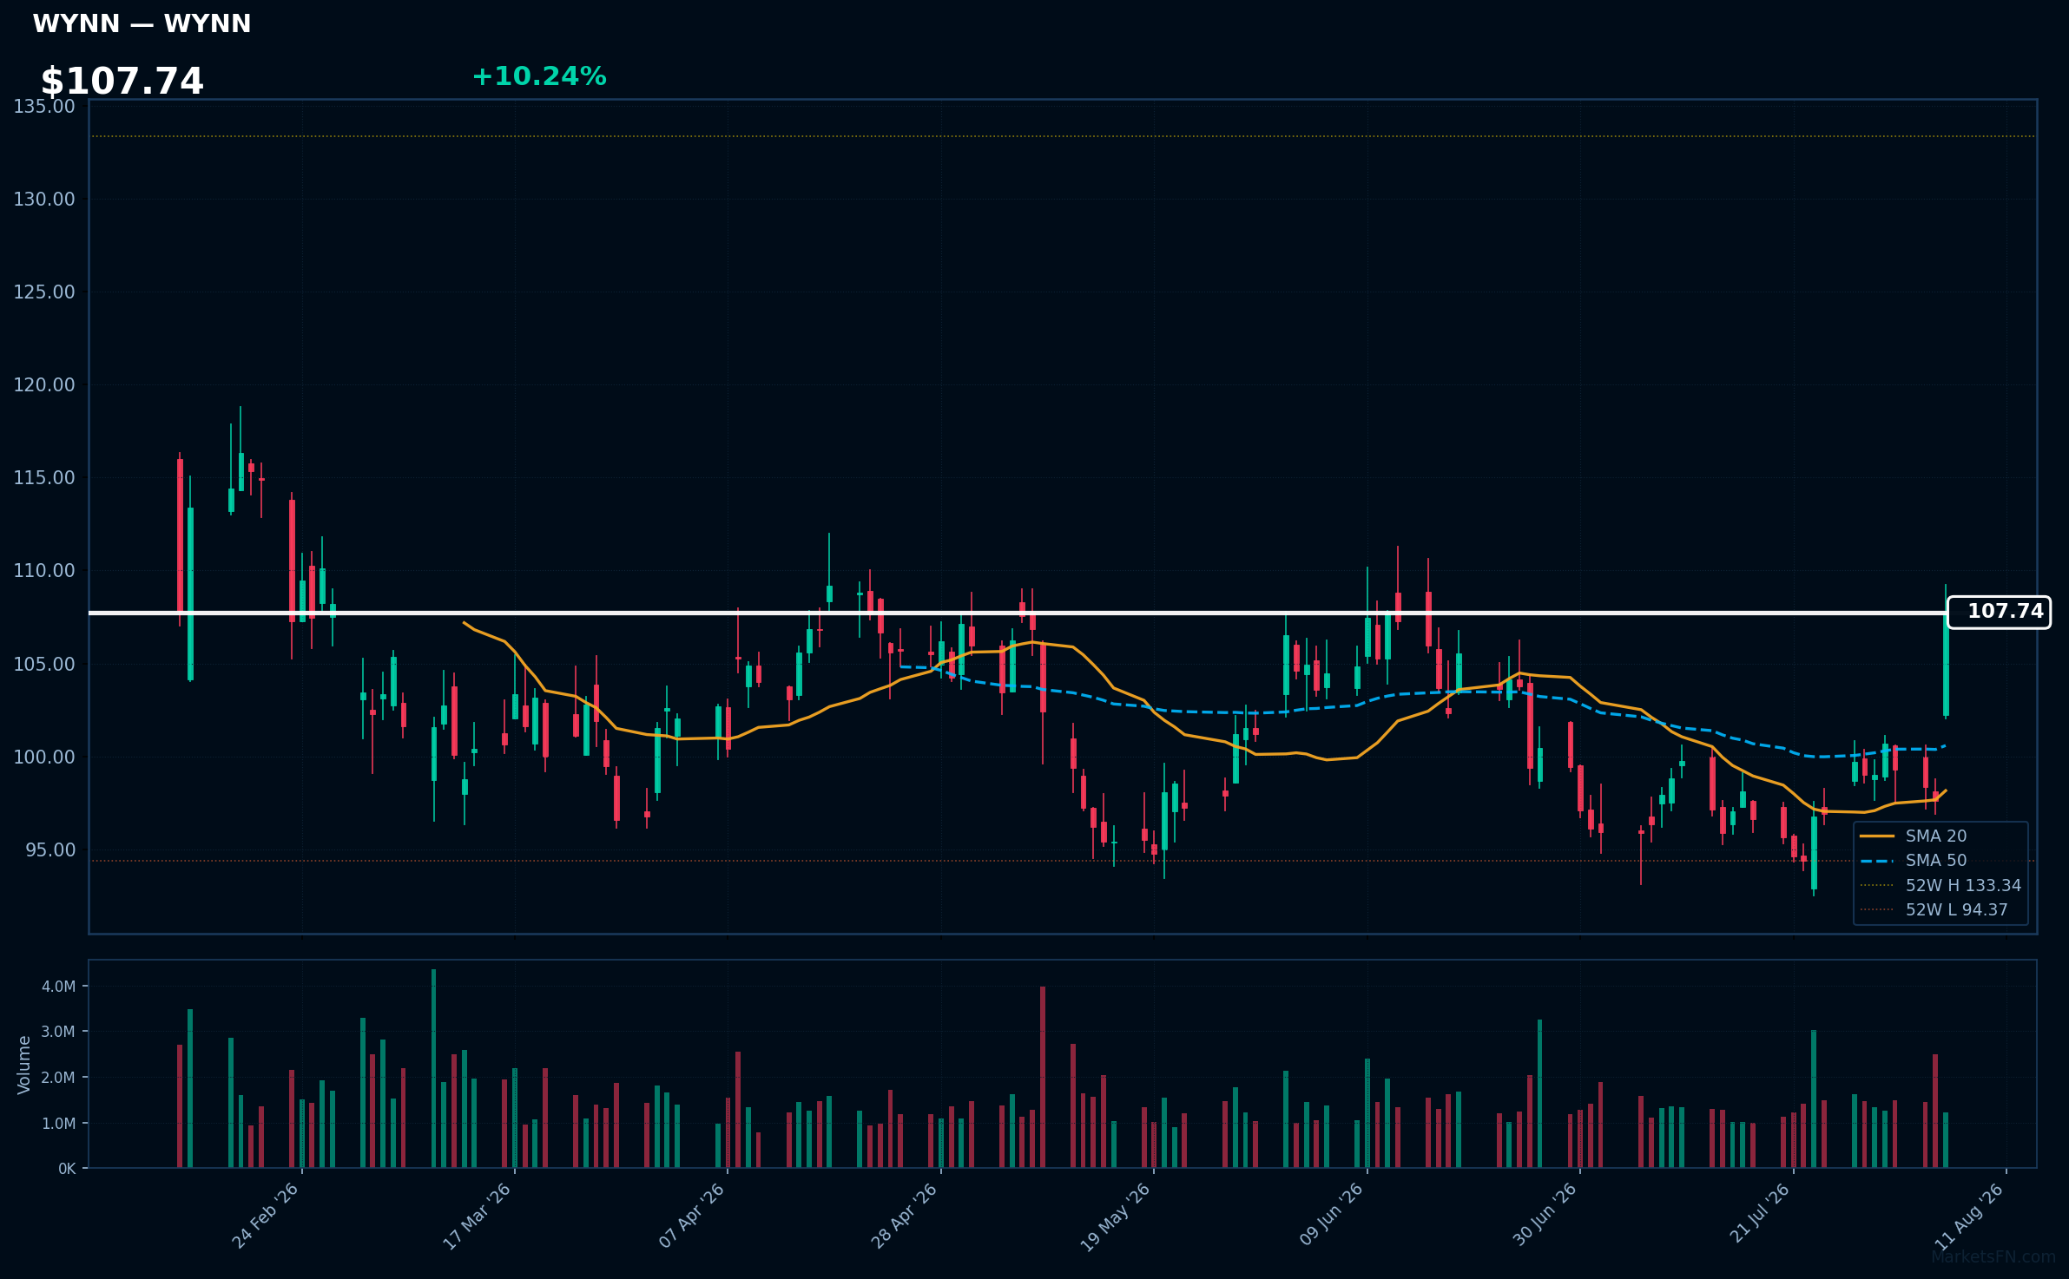
Task: Click the latest tall green candlestick
Action: point(1946,664)
